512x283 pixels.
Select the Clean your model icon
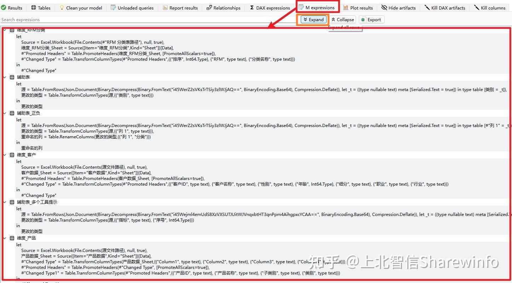61,7
